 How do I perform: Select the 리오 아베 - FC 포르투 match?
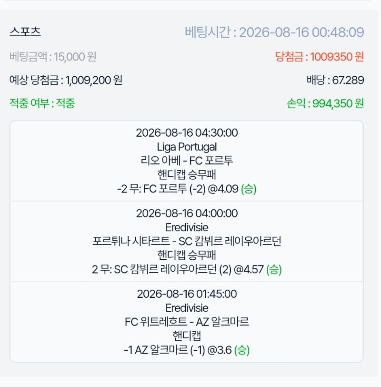coord(187,161)
